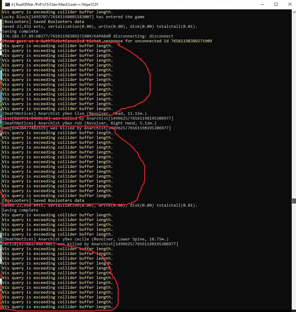Minimize the RustOfWar console window
This screenshot has height=312, width=296.
click(262, 5)
